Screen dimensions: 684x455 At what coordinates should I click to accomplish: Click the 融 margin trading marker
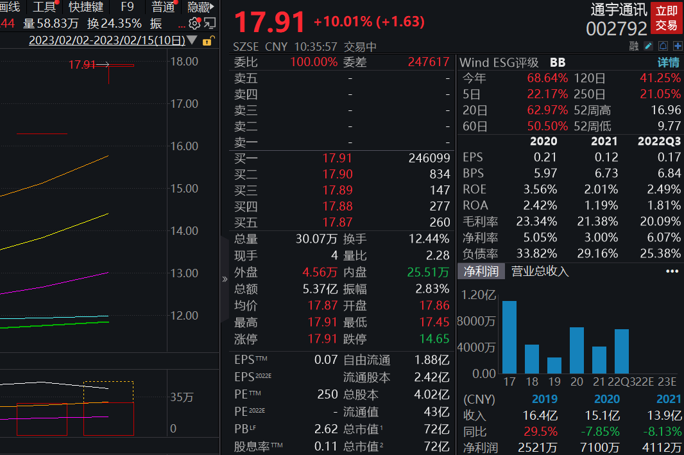click(x=634, y=46)
